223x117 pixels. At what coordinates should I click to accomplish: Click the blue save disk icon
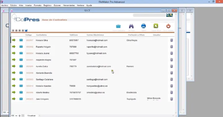coord(26,30)
